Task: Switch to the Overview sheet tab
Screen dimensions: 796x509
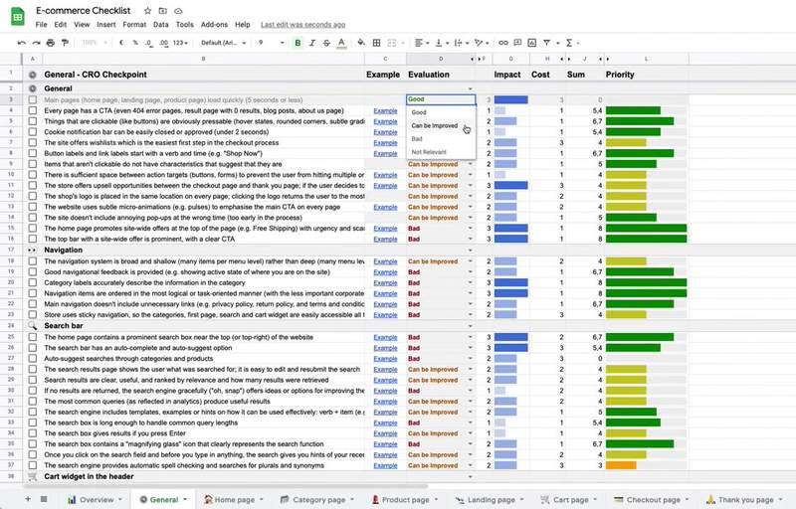Action: [95, 500]
